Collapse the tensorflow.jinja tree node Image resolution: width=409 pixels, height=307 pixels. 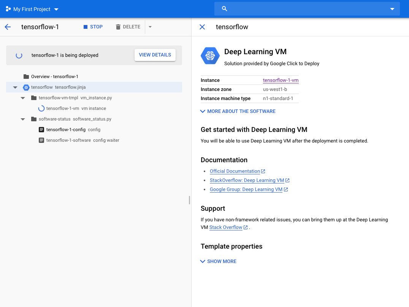(15, 88)
